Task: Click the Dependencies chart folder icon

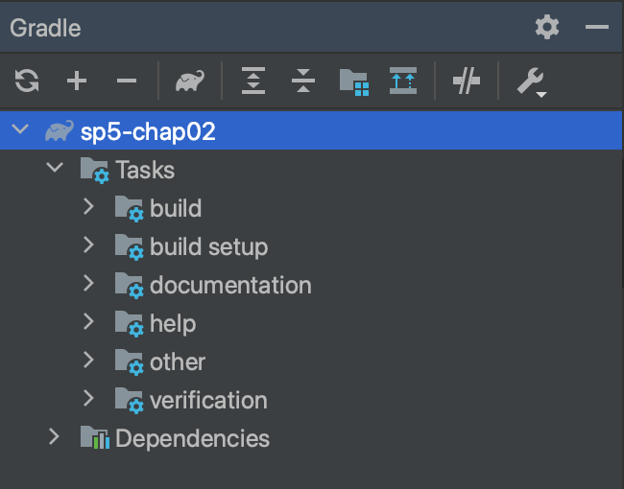Action: (x=95, y=437)
